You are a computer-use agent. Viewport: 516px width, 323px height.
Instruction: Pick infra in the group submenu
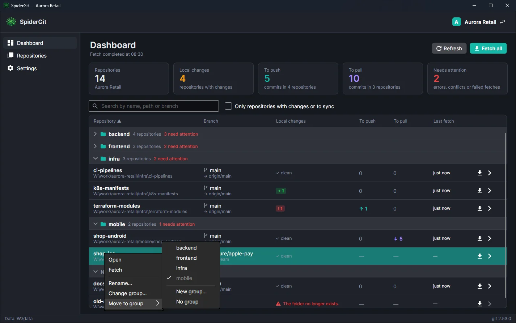pos(191,268)
